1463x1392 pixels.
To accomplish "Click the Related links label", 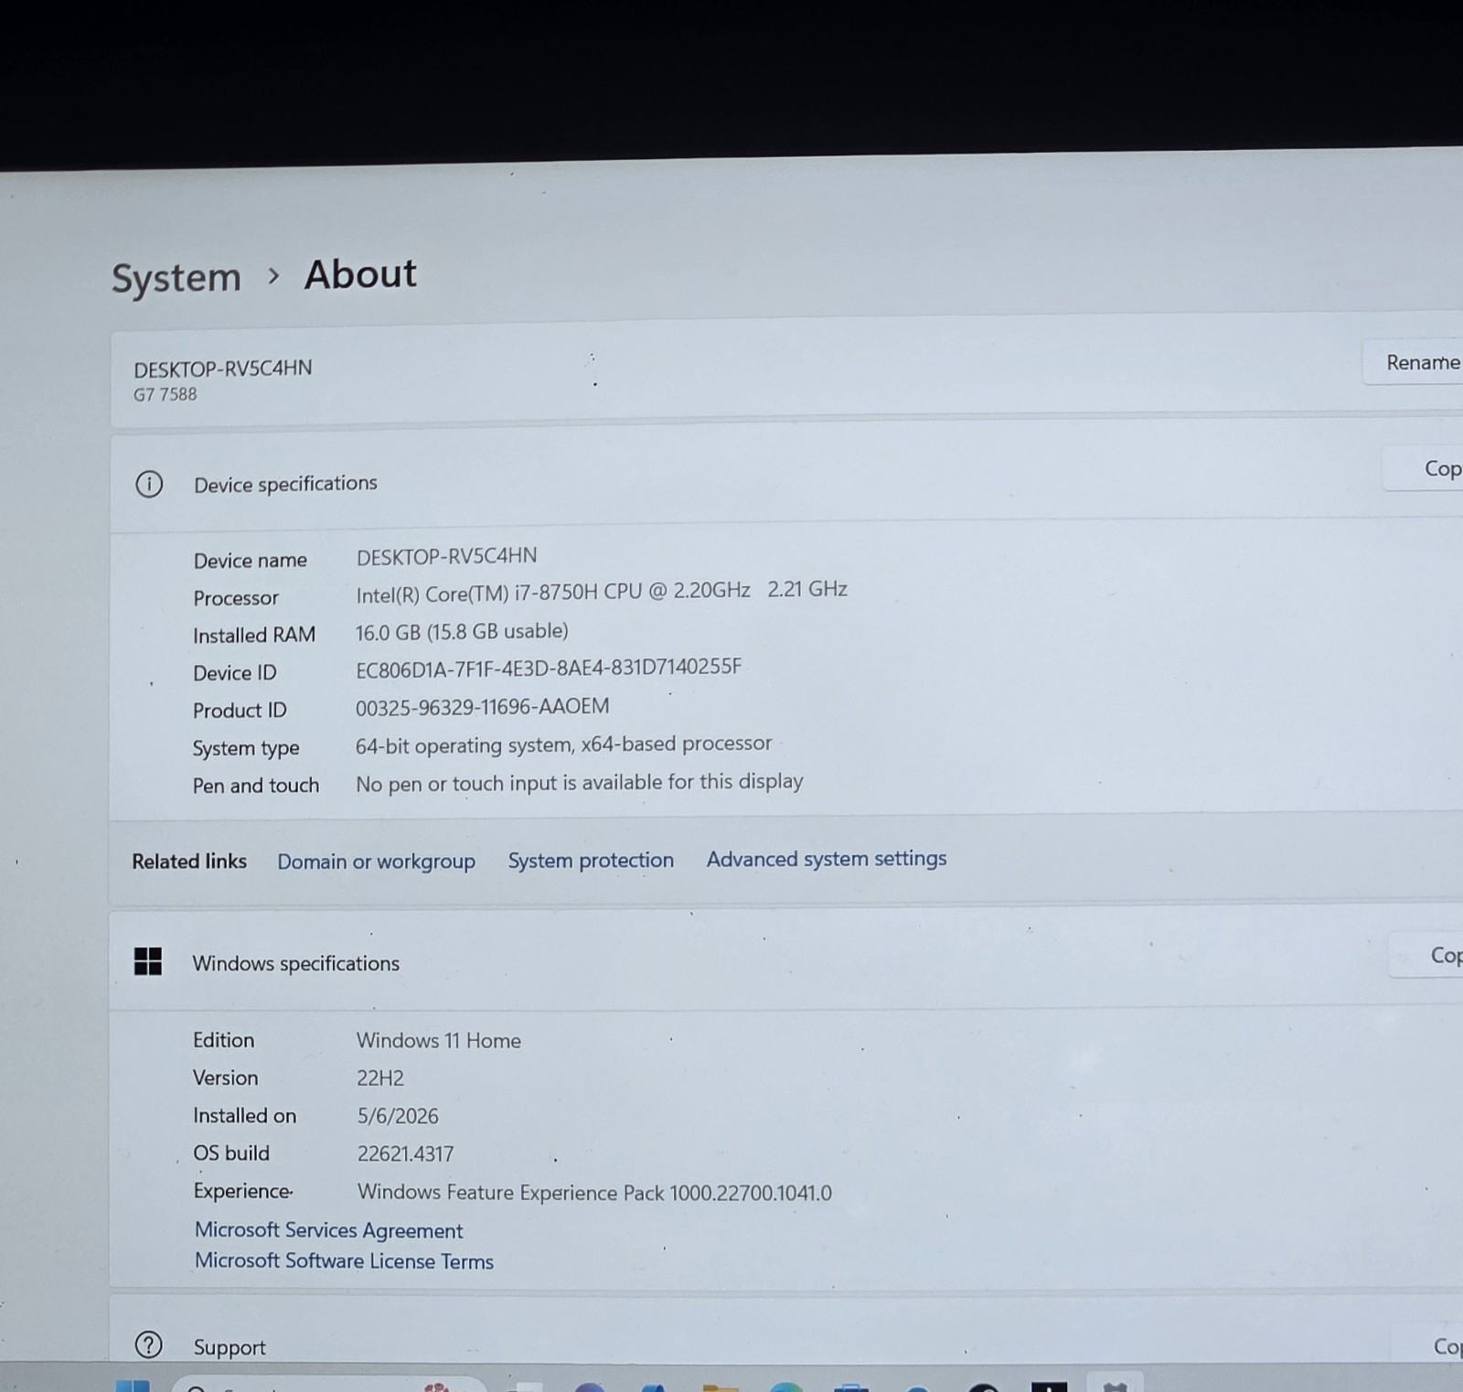I will (189, 862).
